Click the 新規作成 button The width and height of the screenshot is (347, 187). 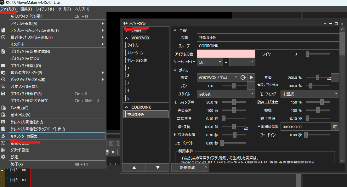click(x=187, y=168)
